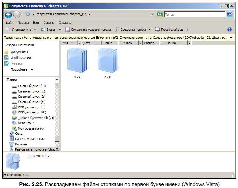
Task: Open the A - H stack
Action: point(108,63)
